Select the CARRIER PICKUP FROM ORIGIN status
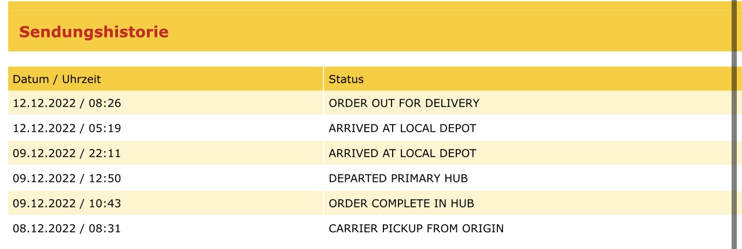Screen dimensions: 742x249 416,228
